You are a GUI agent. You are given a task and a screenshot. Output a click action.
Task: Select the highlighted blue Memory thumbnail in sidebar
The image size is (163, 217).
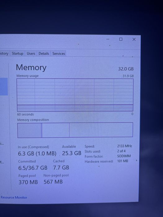(x=4, y=86)
